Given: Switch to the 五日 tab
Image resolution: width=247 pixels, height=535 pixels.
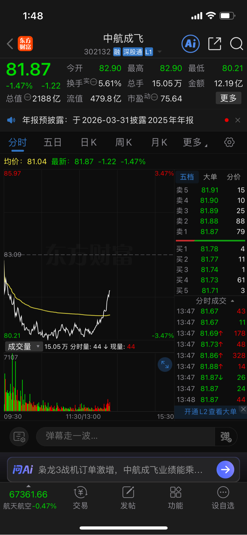Looking at the screenshot, I should [x=52, y=142].
